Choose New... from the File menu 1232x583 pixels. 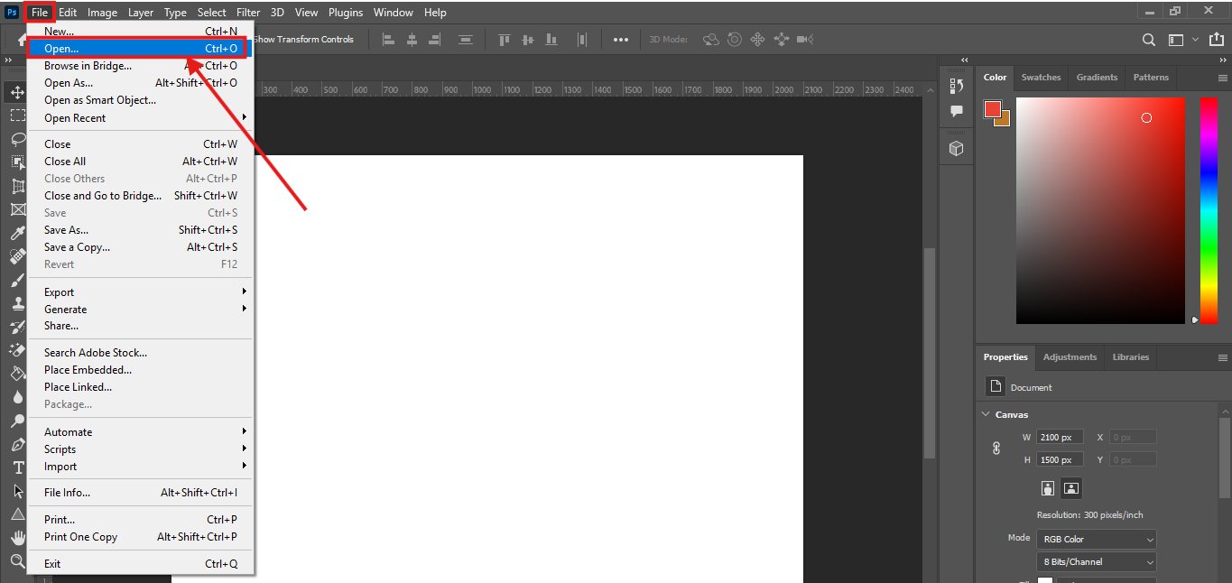[142, 31]
